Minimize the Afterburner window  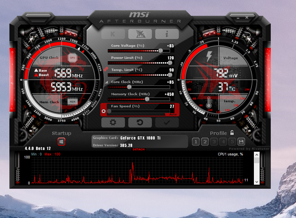238,18
